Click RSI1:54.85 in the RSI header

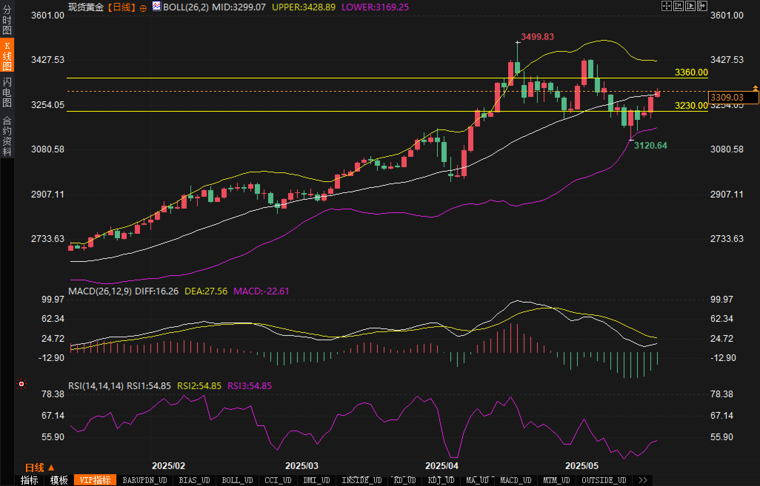click(x=149, y=386)
